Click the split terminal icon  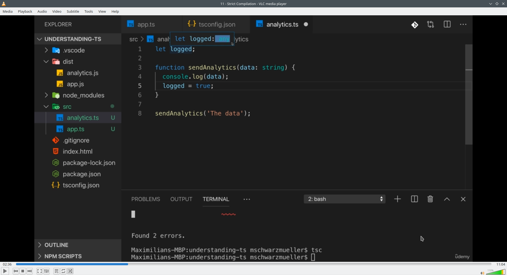pos(415,199)
